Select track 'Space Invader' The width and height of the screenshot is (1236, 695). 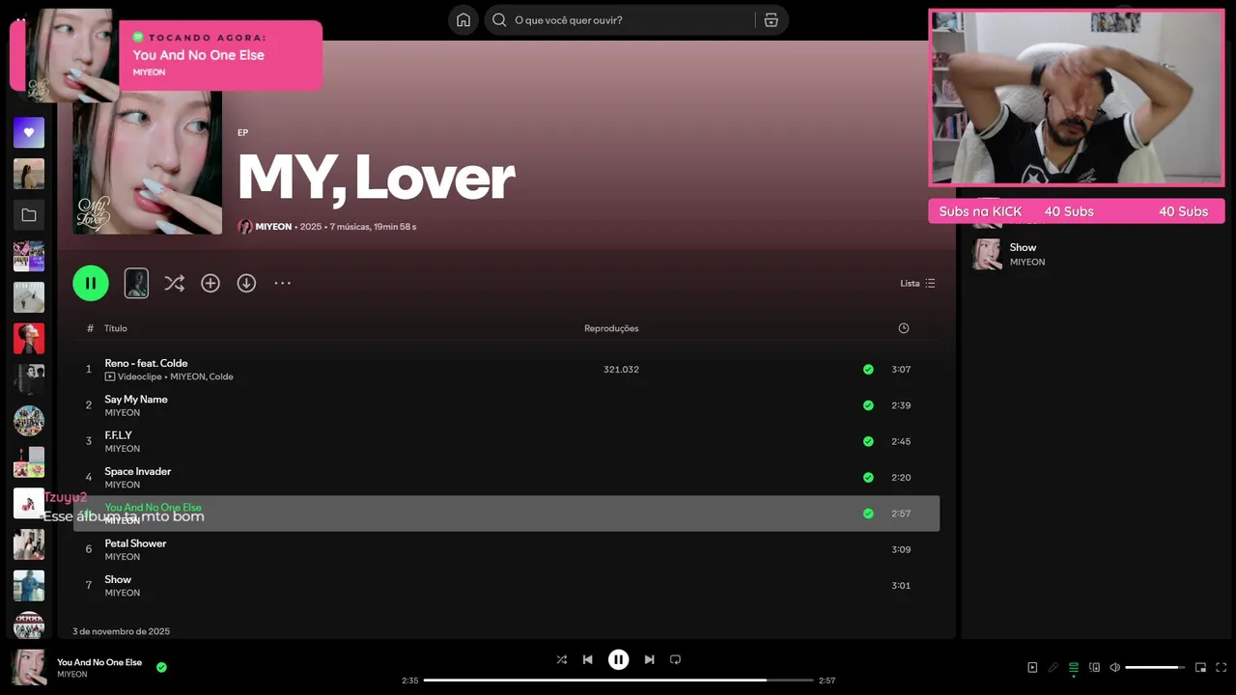[x=138, y=471]
